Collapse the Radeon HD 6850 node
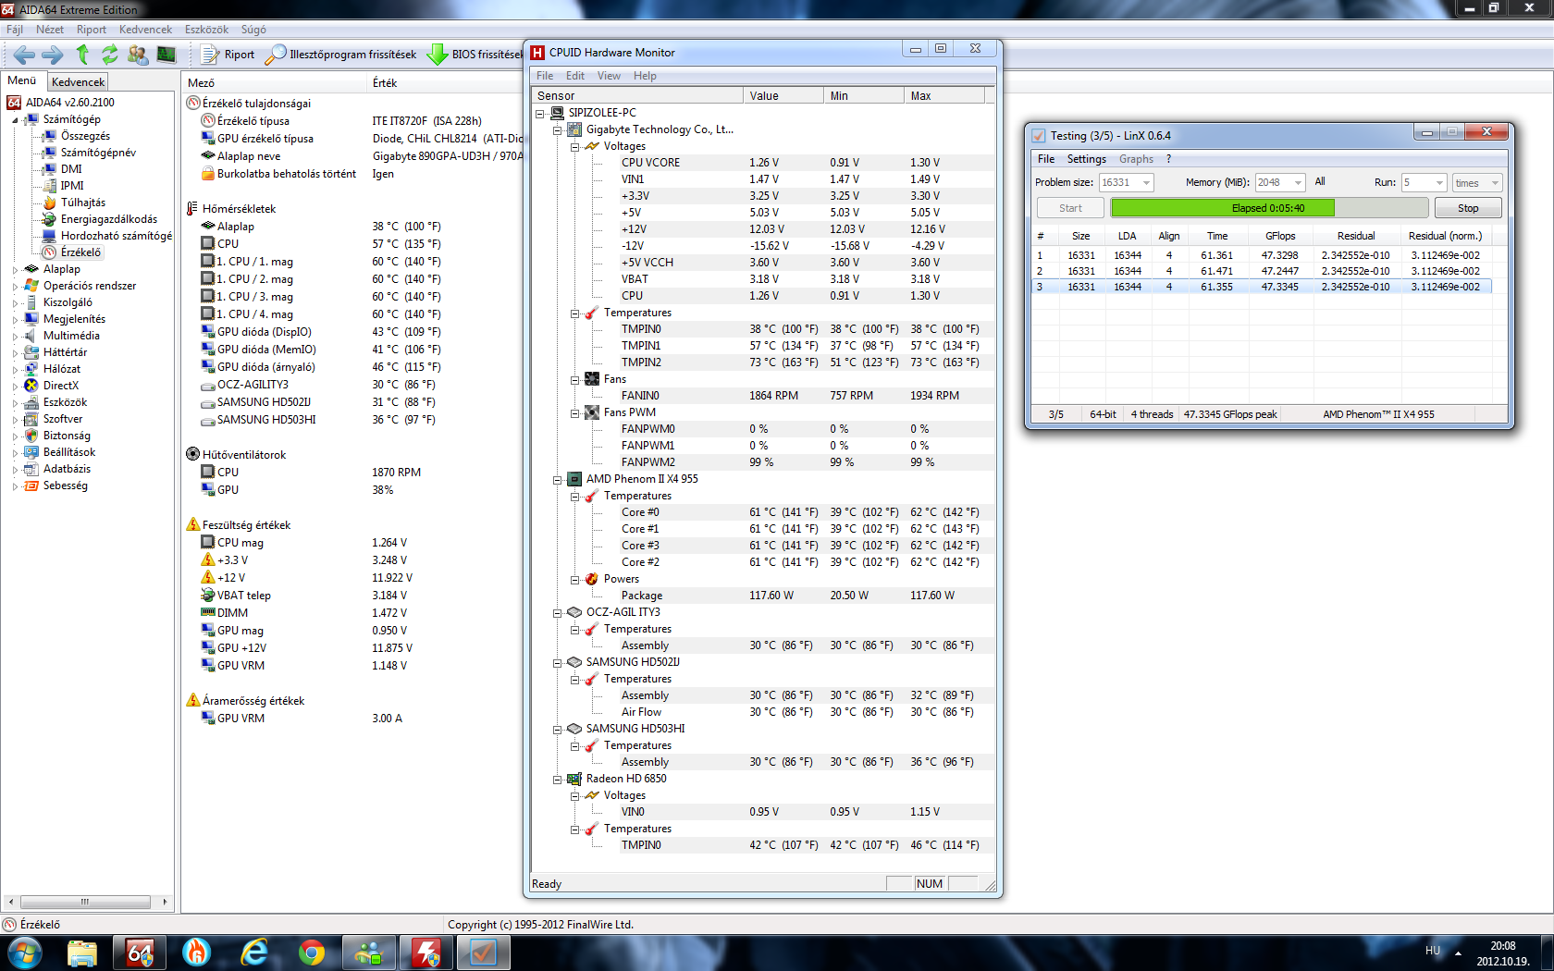 (x=558, y=780)
